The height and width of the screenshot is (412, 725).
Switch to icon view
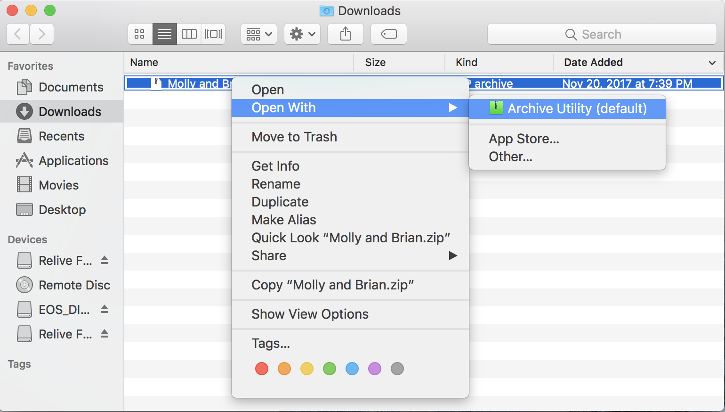(140, 34)
